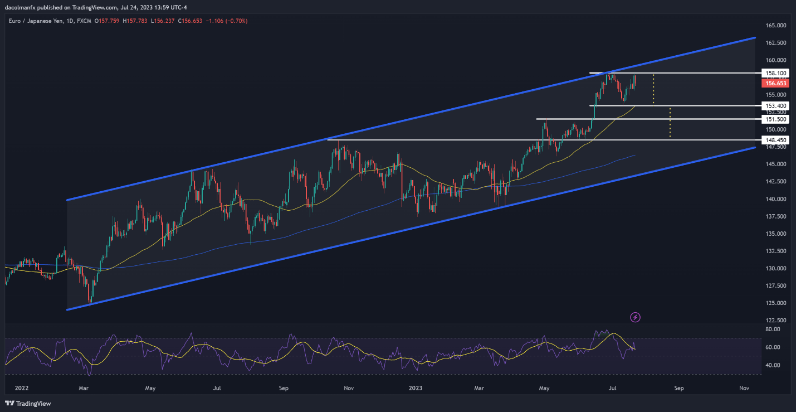Click the 130.000 price axis label
Image resolution: width=796 pixels, height=412 pixels.
(x=775, y=268)
